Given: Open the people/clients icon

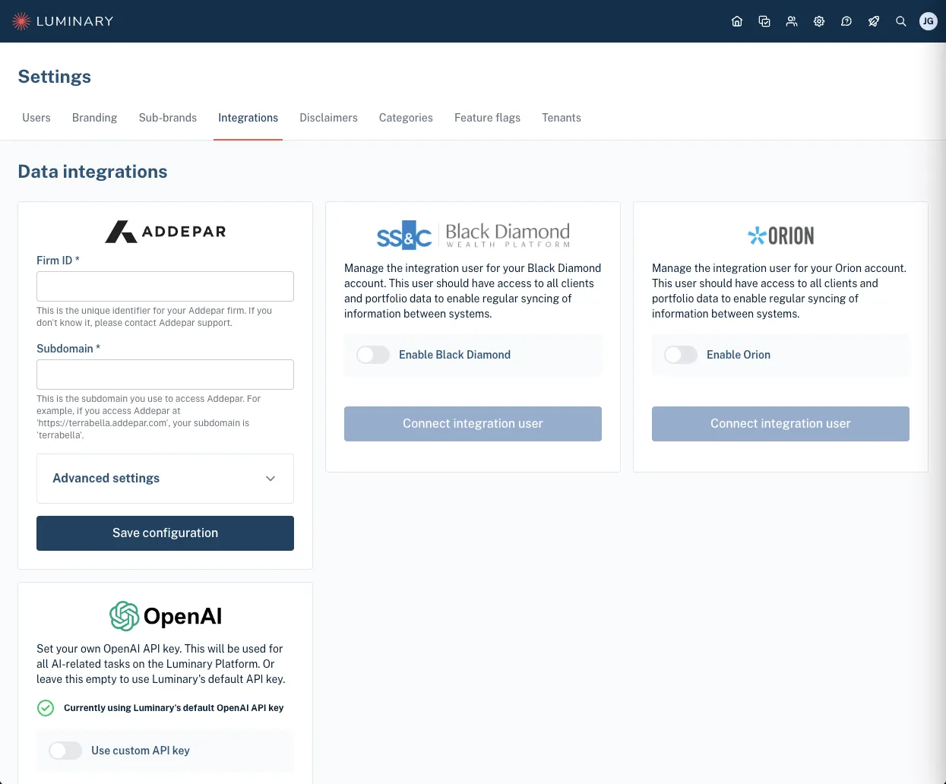Looking at the screenshot, I should (792, 21).
